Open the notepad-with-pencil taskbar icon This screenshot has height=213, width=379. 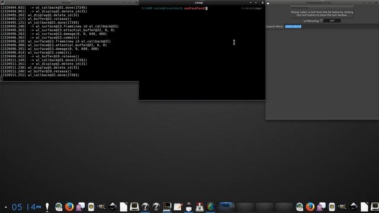pos(178,207)
